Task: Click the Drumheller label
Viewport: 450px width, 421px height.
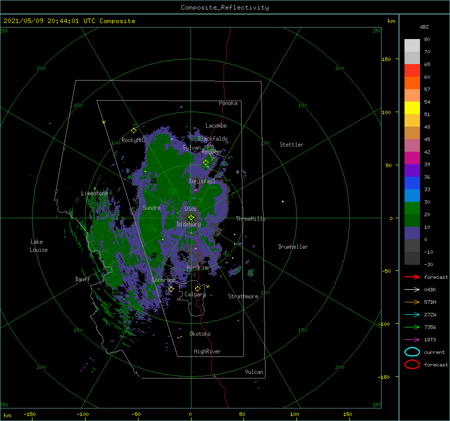Action: coord(293,247)
